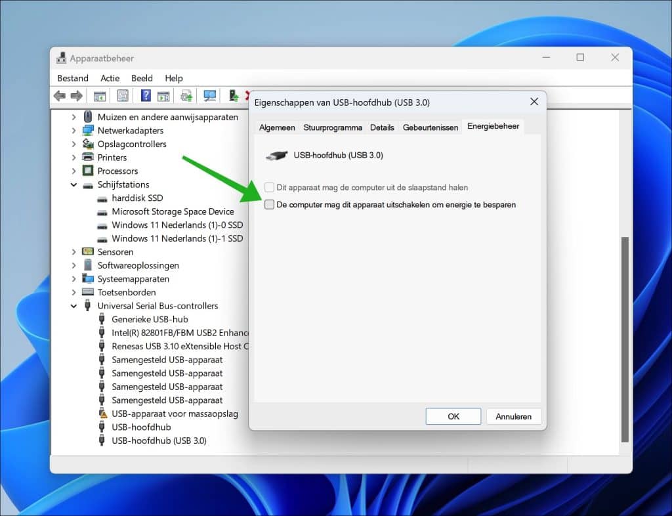The height and width of the screenshot is (516, 672).
Task: Expand the Processors node
Action: click(x=73, y=171)
